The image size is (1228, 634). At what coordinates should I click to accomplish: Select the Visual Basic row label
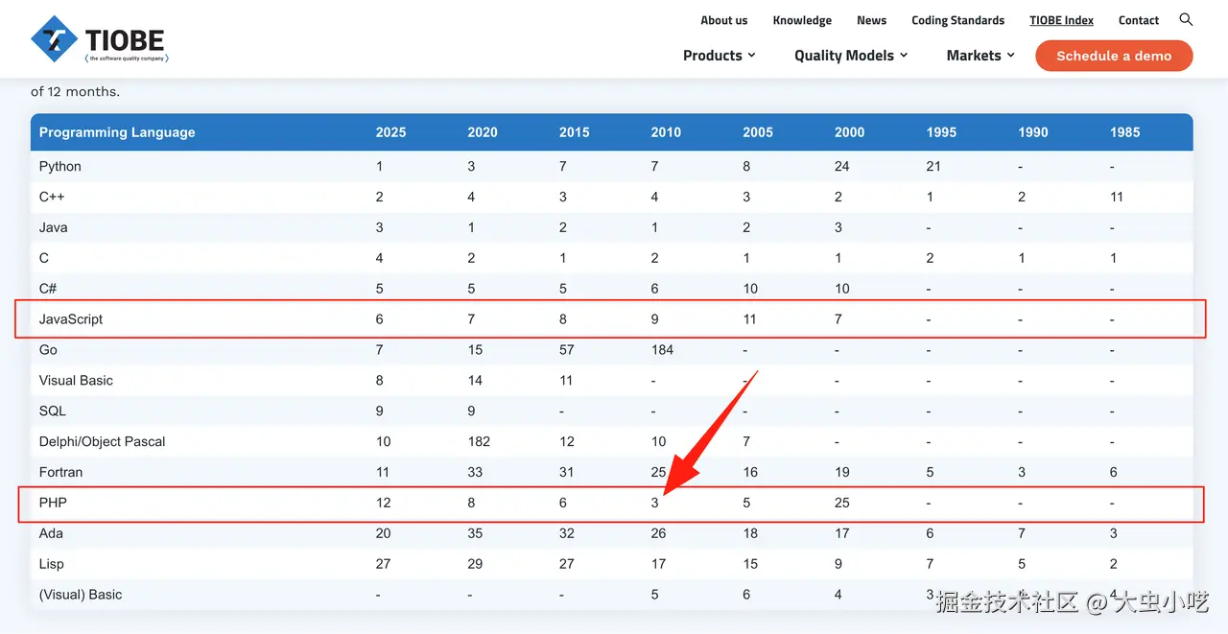[76, 381]
